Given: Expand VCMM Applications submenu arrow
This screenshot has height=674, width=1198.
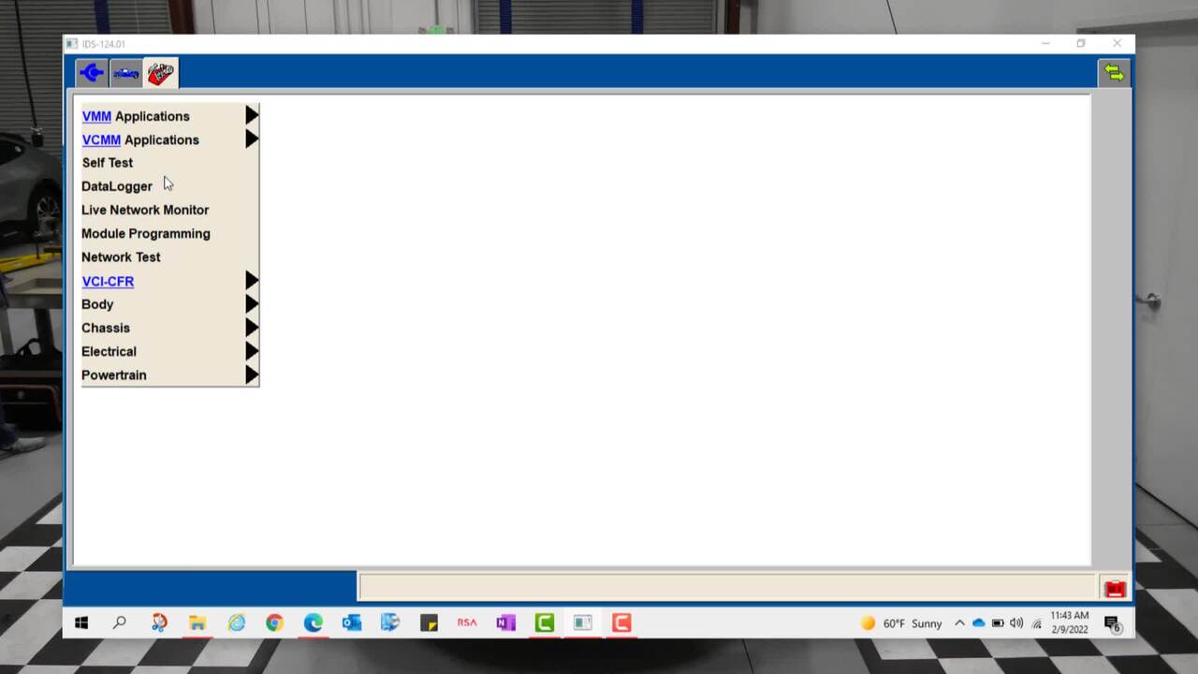Looking at the screenshot, I should (252, 139).
